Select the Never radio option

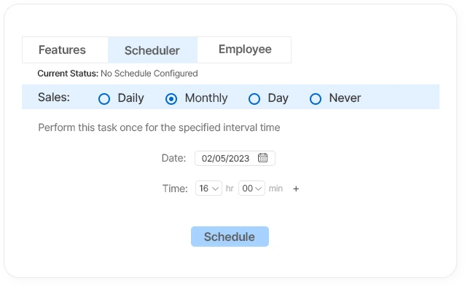point(316,99)
